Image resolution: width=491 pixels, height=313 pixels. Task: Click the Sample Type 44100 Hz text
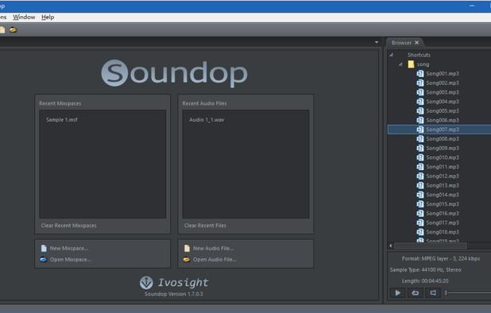[426, 270]
